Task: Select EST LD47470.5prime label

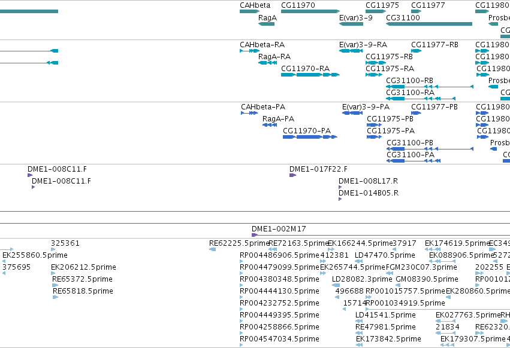Action: pos(385,255)
